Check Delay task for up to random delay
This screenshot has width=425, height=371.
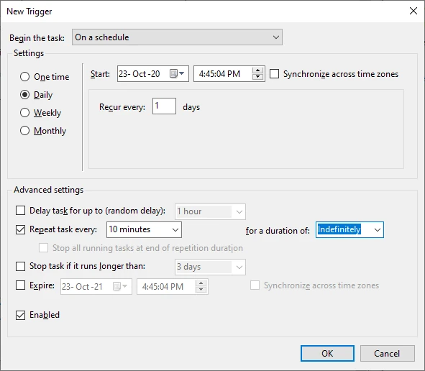pos(20,210)
